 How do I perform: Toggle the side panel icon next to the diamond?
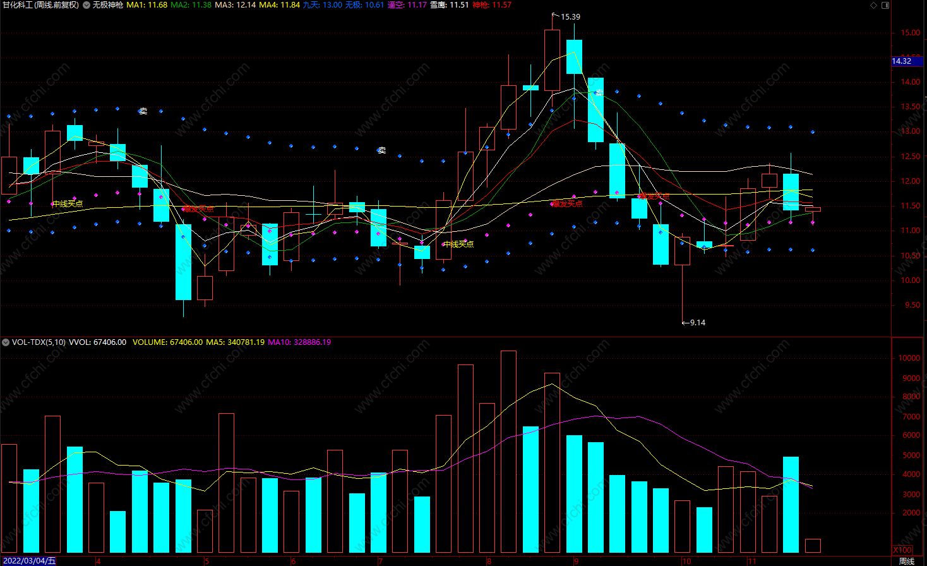tap(885, 5)
